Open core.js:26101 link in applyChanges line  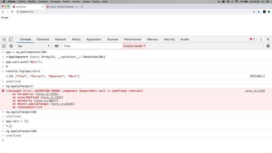[x=62, y=104]
